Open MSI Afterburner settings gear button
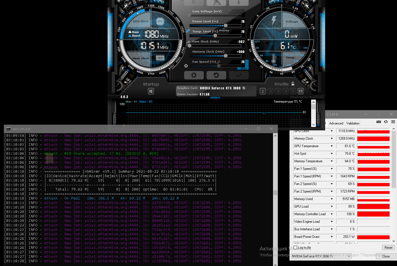 [194, 75]
